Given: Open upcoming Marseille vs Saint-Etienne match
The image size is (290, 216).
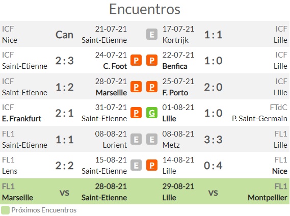Looking at the screenshot, I should (x=72, y=192).
